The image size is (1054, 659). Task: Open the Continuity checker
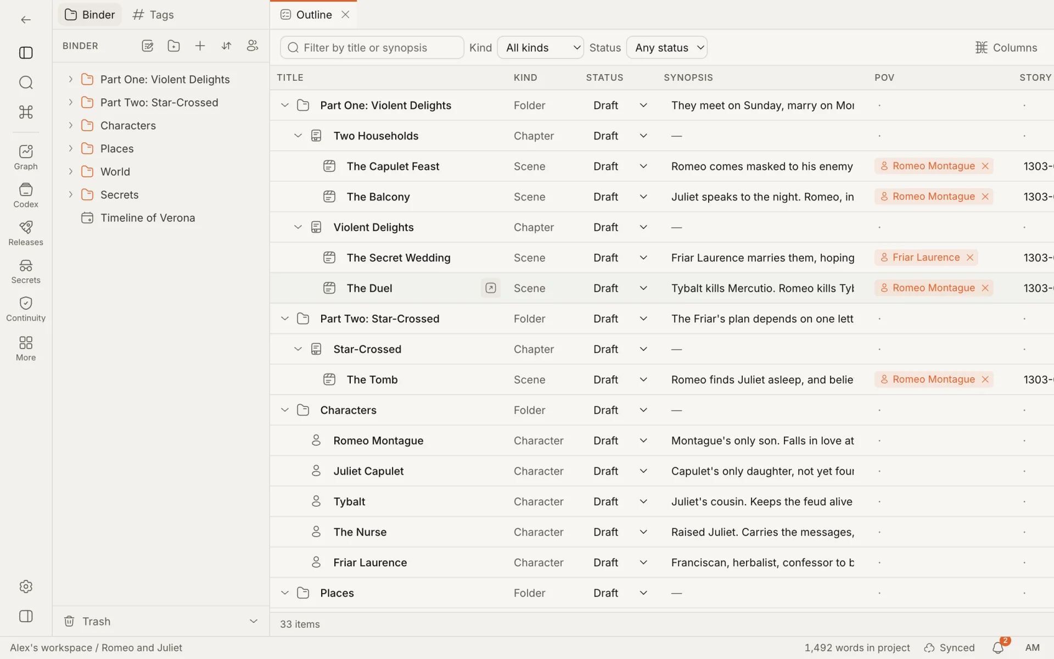pos(26,309)
